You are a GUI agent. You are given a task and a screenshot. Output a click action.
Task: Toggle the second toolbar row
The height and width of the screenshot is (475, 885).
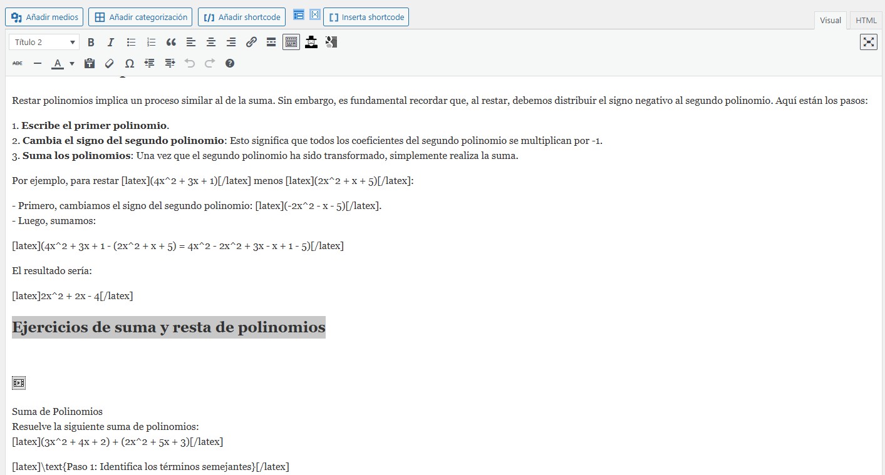291,43
